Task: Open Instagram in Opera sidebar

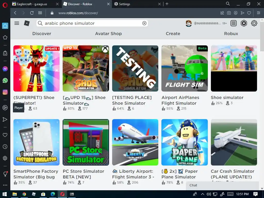Action: coord(5,92)
